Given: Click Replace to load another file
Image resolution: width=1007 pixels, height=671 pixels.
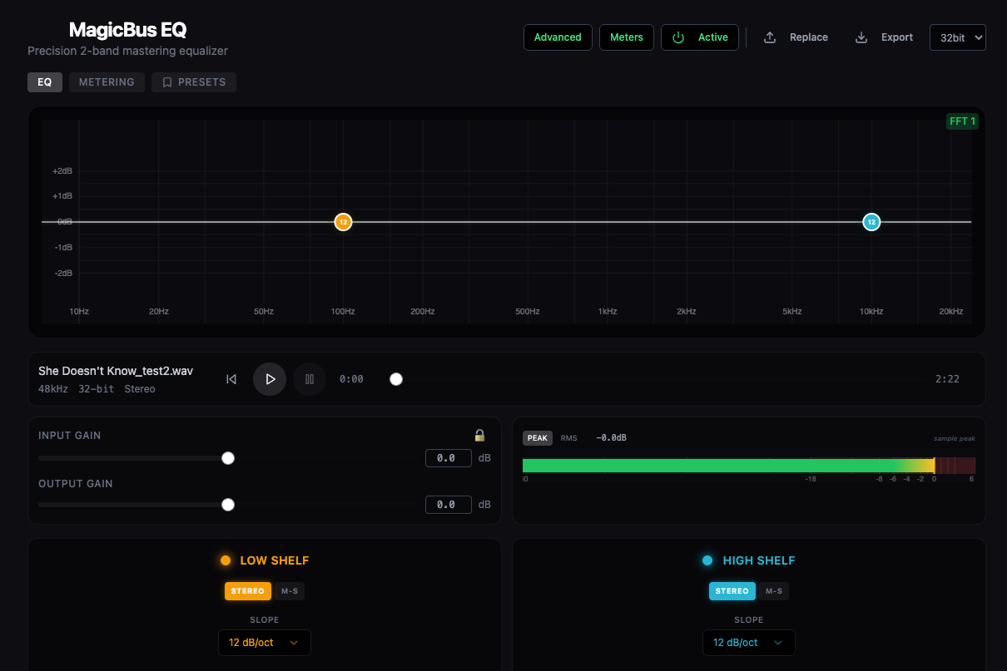Looking at the screenshot, I should 796,37.
